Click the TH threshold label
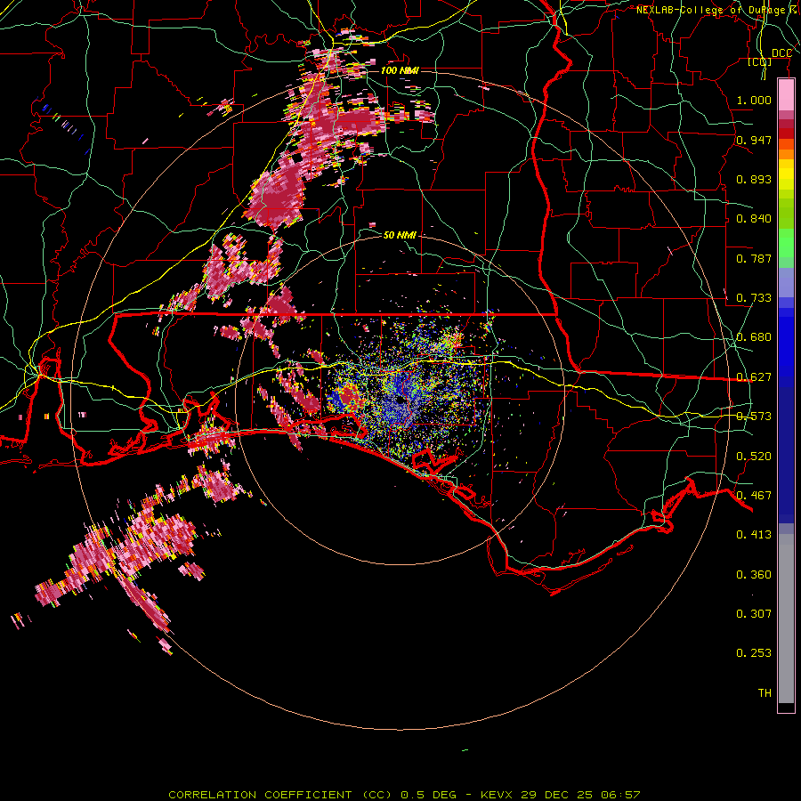The width and height of the screenshot is (801, 801). coord(765,693)
